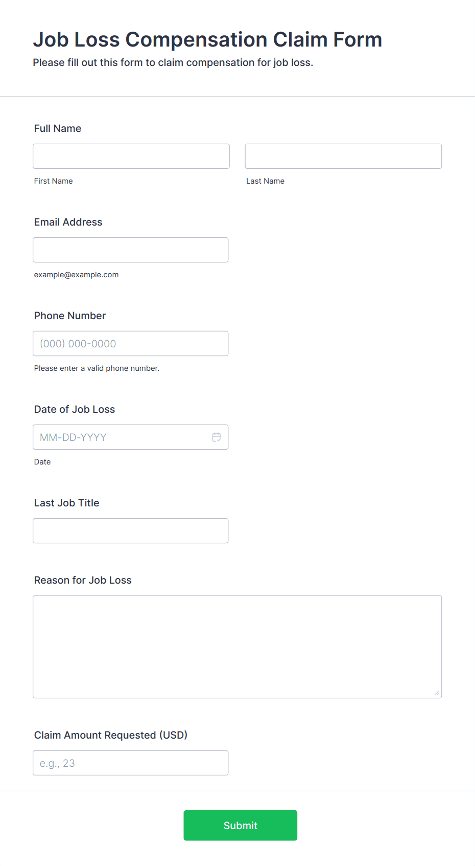Click inside the Reason for Job Loss textarea
475x866 pixels.
pos(237,647)
